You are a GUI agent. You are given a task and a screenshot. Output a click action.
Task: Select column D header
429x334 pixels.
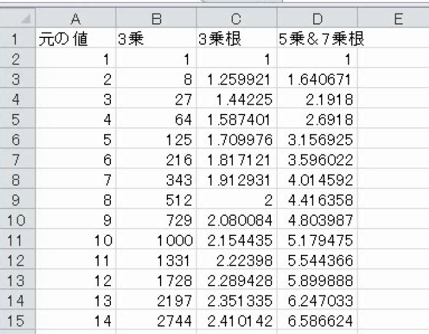[317, 18]
